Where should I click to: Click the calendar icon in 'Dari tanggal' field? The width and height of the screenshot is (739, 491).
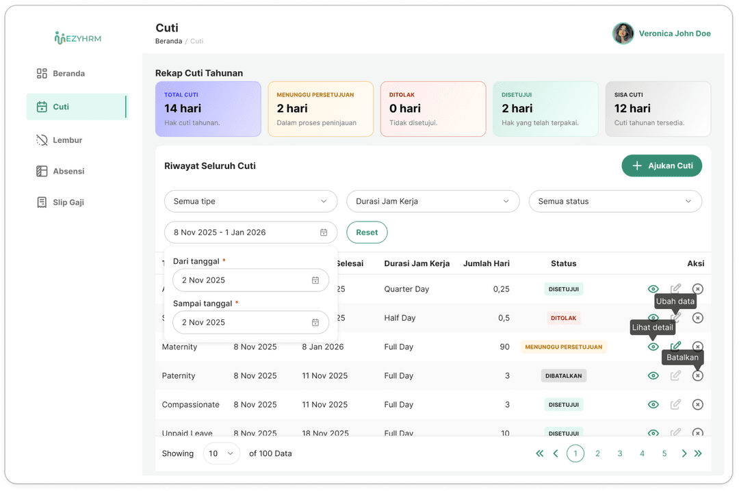[315, 280]
